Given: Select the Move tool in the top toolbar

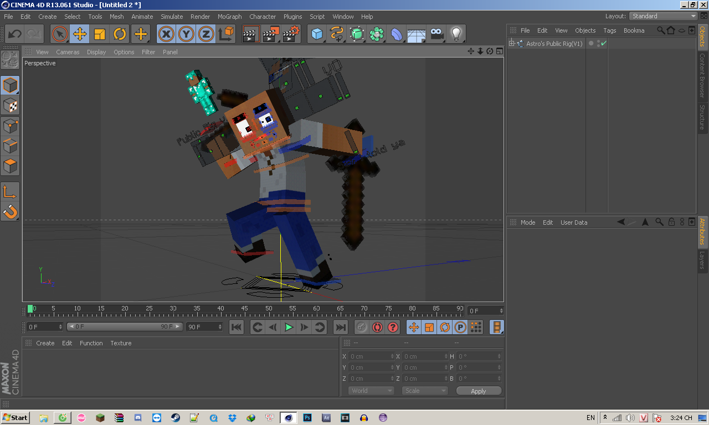Looking at the screenshot, I should click(x=80, y=34).
